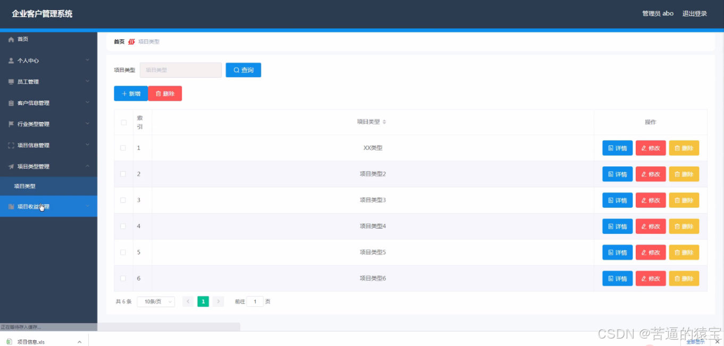Click the 企业客户管理系统 title
Image resolution: width=724 pixels, height=346 pixels.
42,14
